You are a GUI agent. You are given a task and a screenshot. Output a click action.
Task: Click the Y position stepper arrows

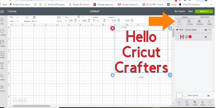coord(132,21)
